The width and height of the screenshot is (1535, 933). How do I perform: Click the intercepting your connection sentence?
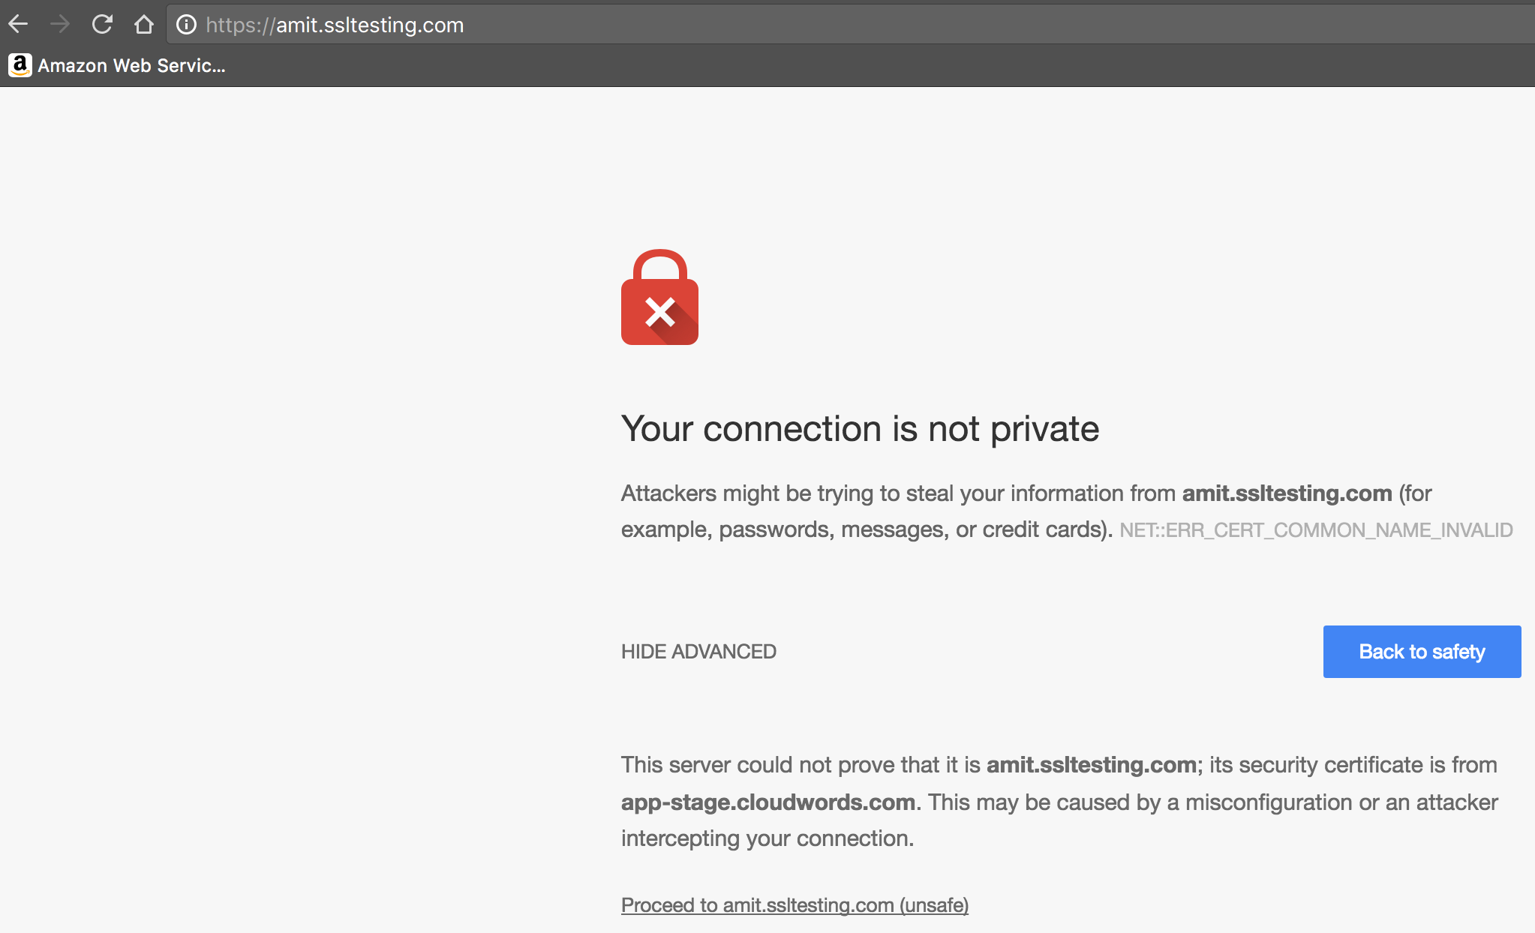pos(767,838)
